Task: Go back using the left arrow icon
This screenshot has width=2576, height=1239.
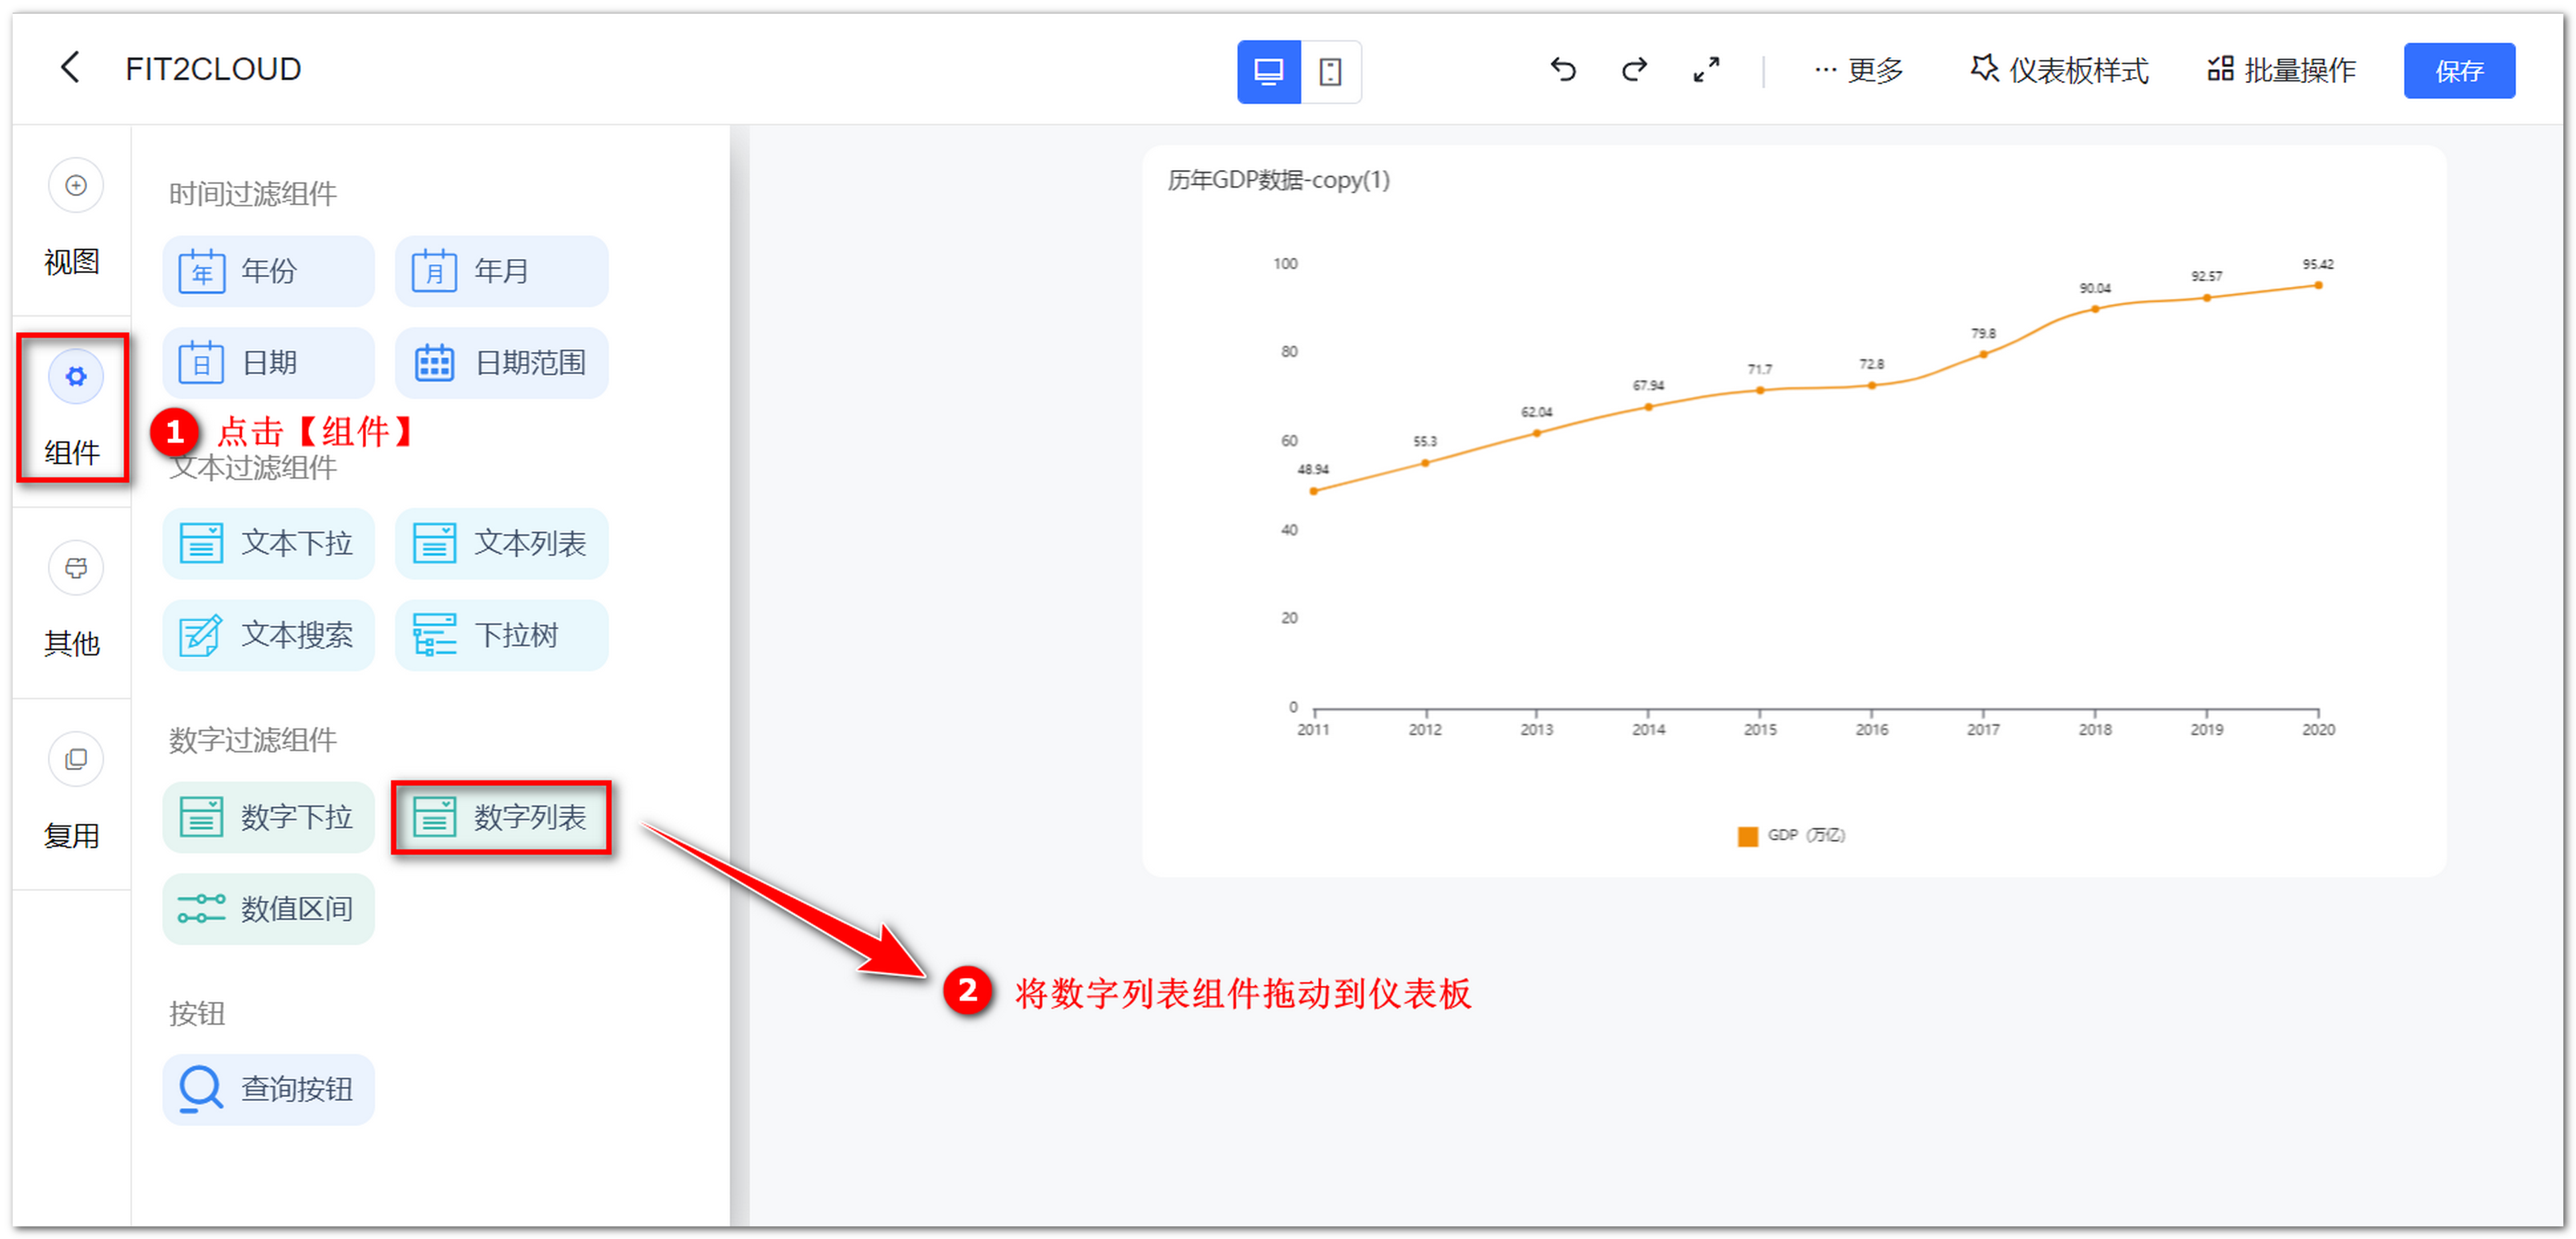Action: pos(69,68)
